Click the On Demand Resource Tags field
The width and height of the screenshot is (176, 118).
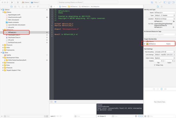(159, 34)
